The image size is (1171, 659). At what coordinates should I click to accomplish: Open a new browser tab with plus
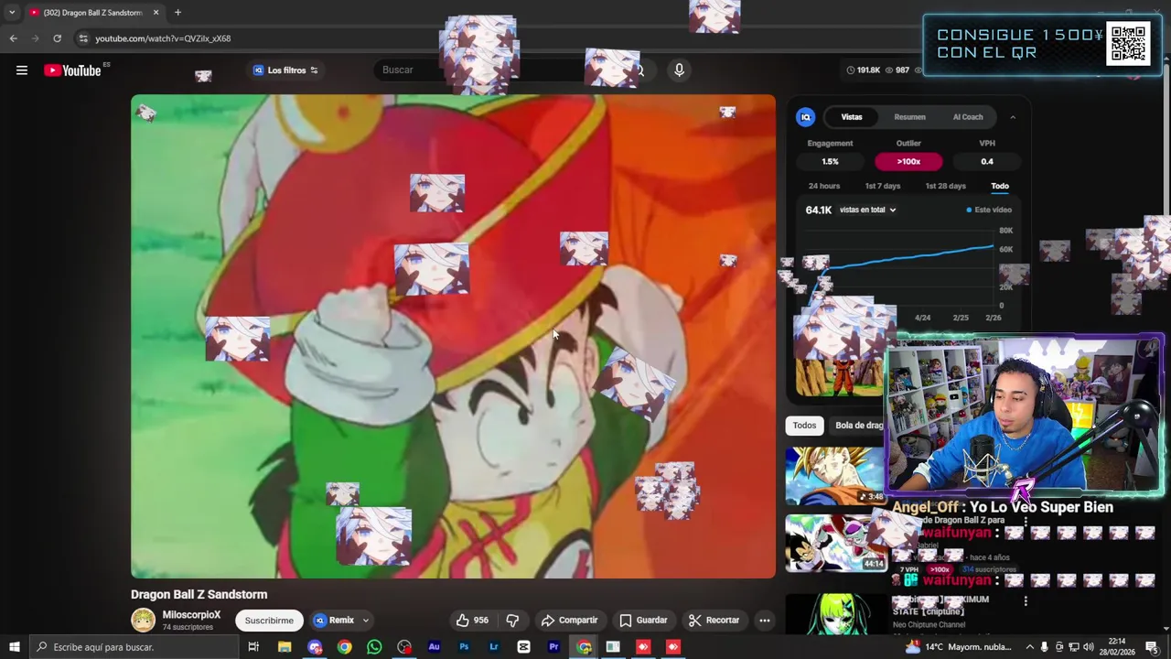click(x=177, y=12)
